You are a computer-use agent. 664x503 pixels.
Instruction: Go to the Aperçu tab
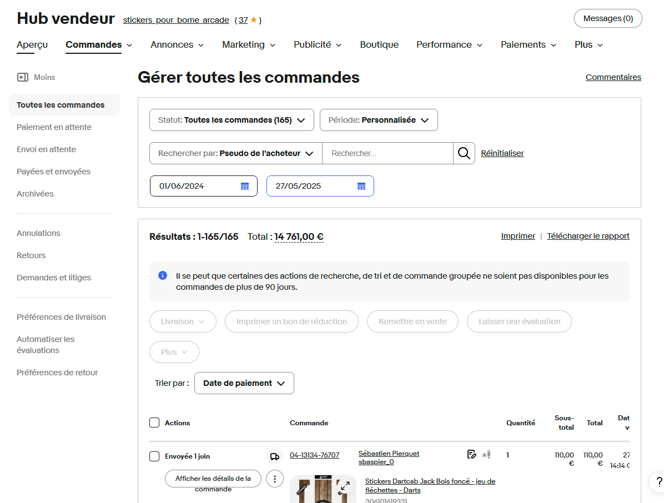pyautogui.click(x=32, y=45)
